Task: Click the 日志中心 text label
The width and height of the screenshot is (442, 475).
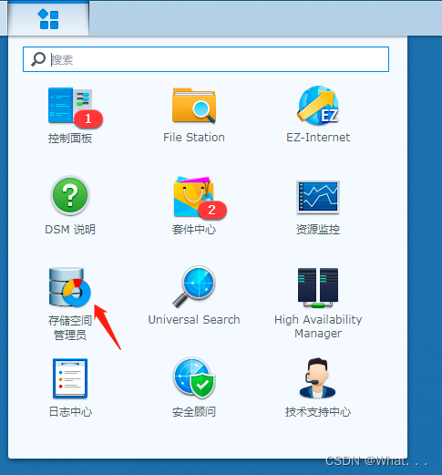Action: 70,412
